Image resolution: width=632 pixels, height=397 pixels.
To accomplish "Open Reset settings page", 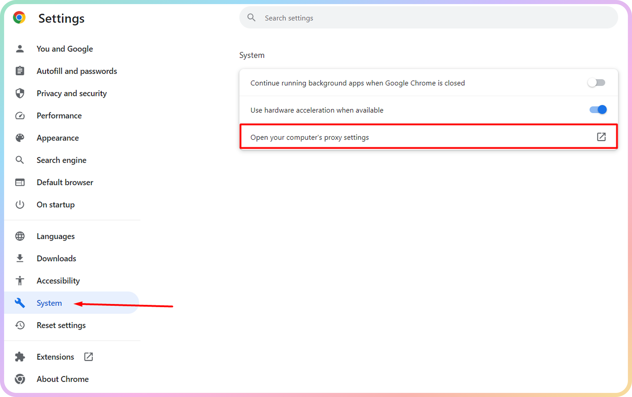I will click(61, 325).
